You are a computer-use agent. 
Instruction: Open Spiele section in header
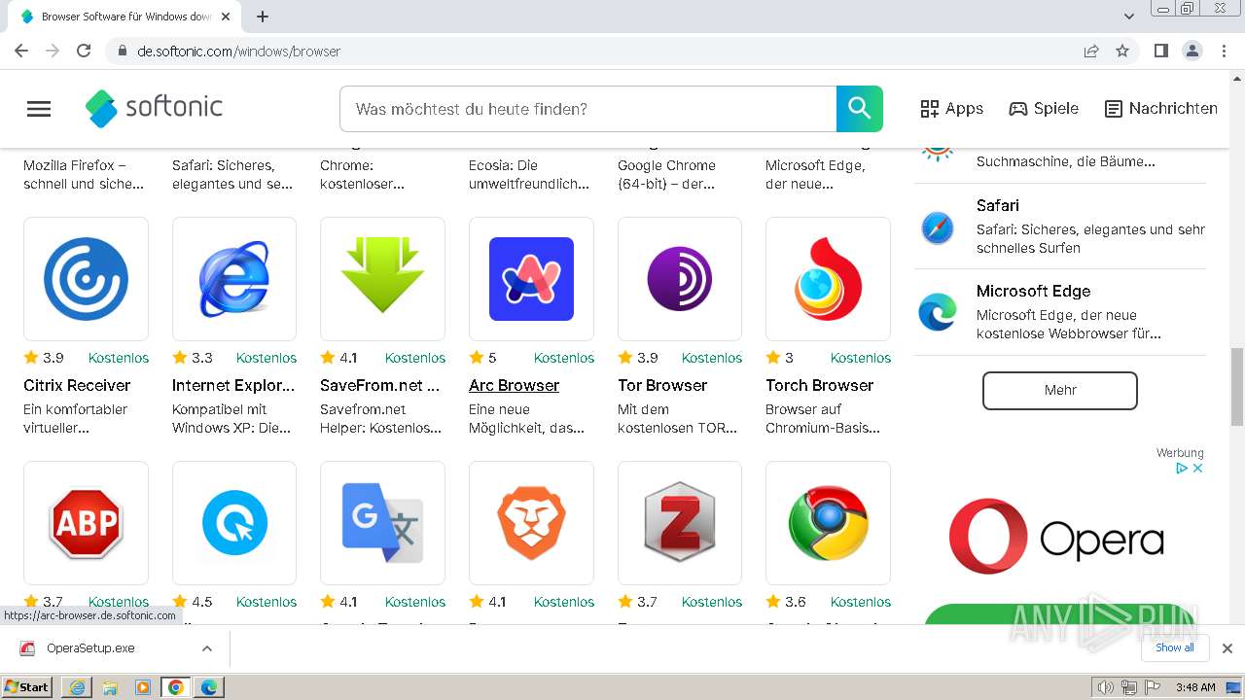tap(1044, 109)
